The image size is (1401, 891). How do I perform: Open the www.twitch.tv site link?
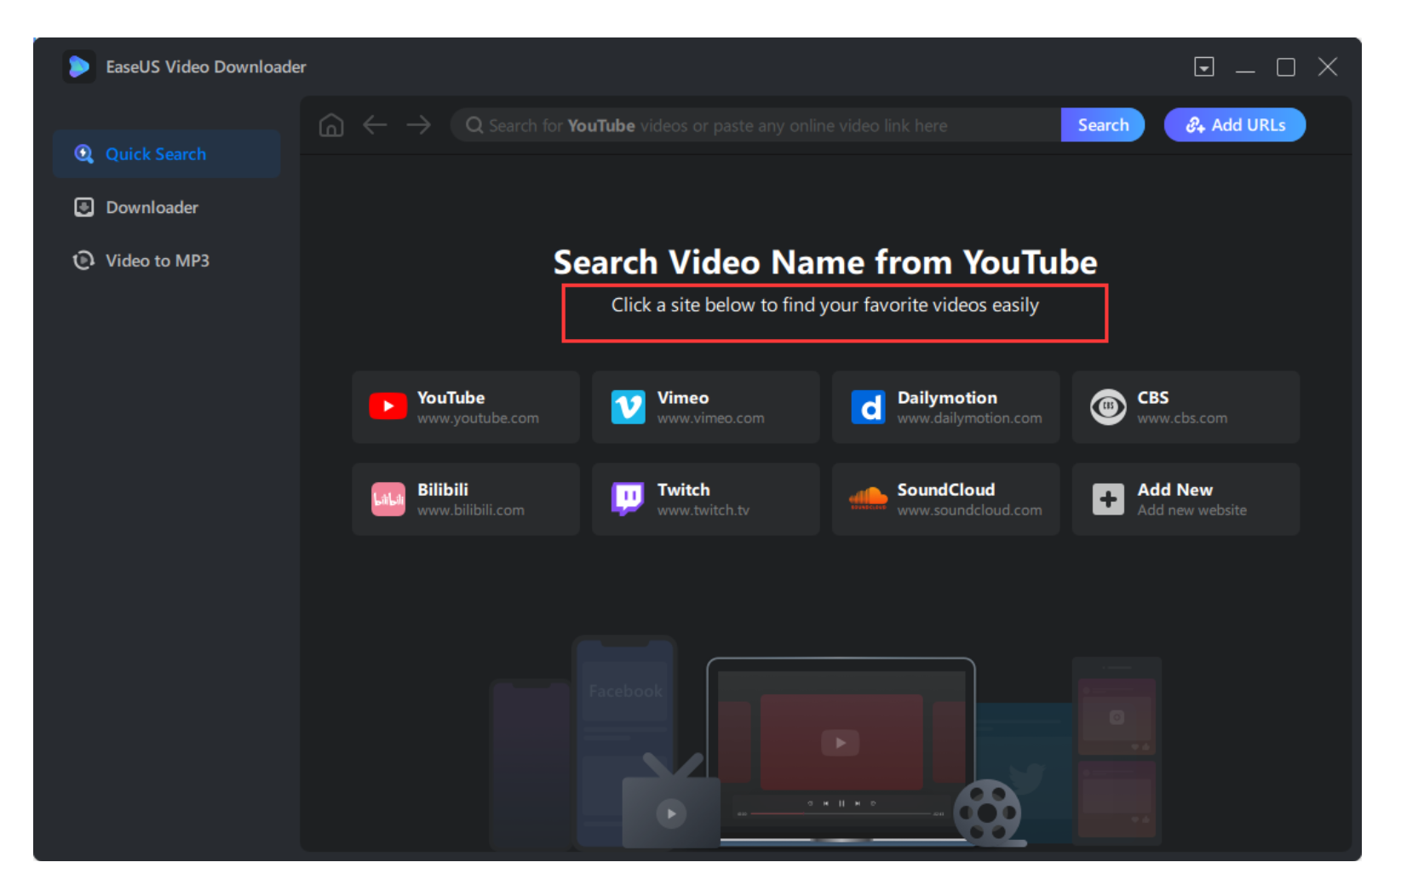[x=703, y=510]
